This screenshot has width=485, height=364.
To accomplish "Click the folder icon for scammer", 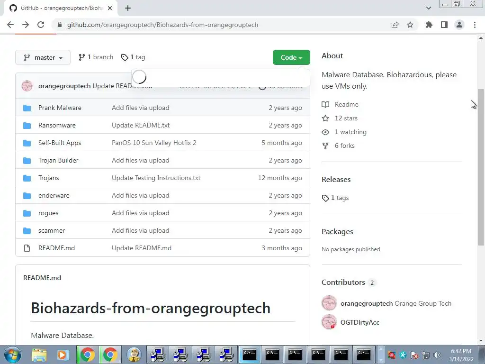I will (27, 231).
